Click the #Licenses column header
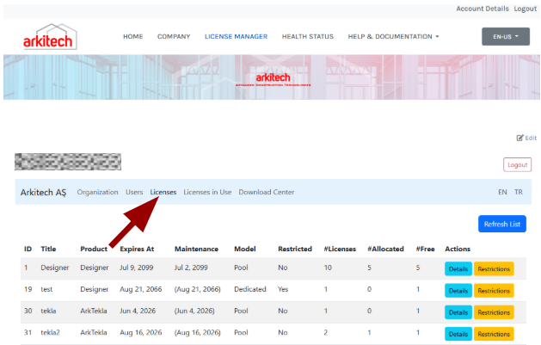Screen dimensions: 541x345 click(340, 250)
